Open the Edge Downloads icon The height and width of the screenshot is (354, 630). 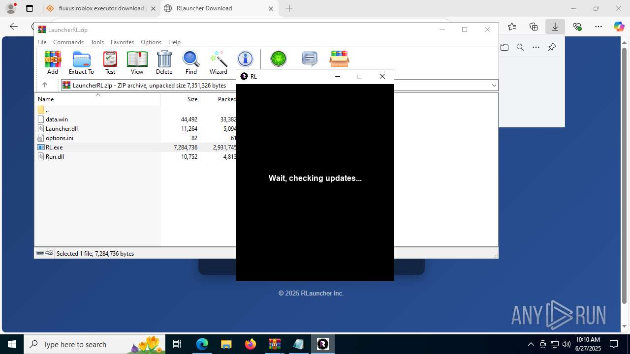pyautogui.click(x=555, y=27)
